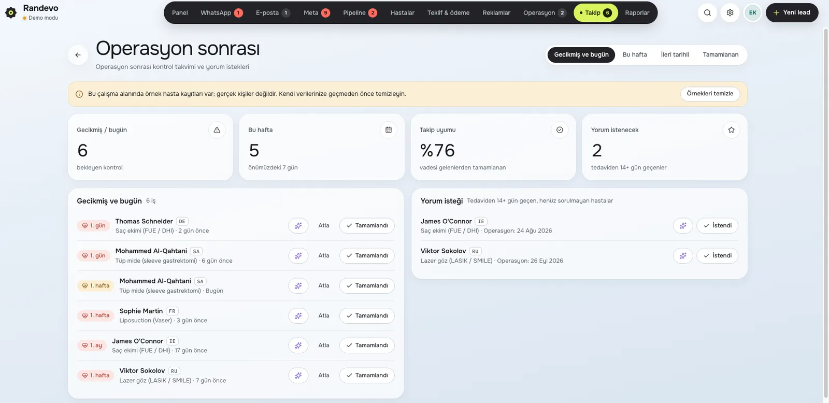Go back using the left arrow button

click(x=78, y=55)
